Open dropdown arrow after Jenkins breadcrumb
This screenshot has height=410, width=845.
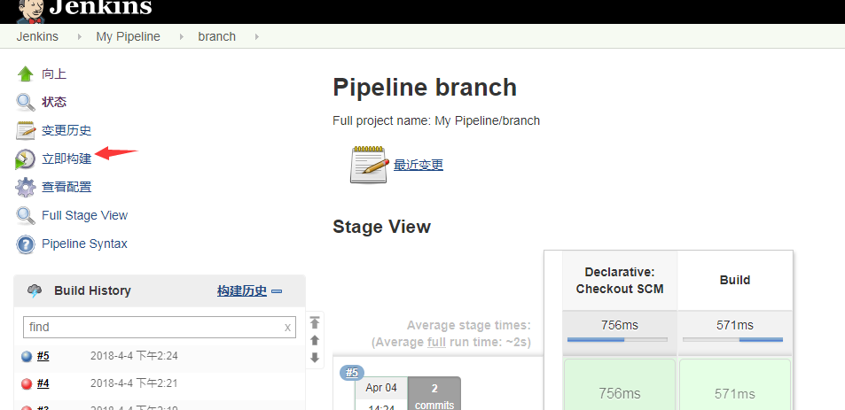pos(80,36)
